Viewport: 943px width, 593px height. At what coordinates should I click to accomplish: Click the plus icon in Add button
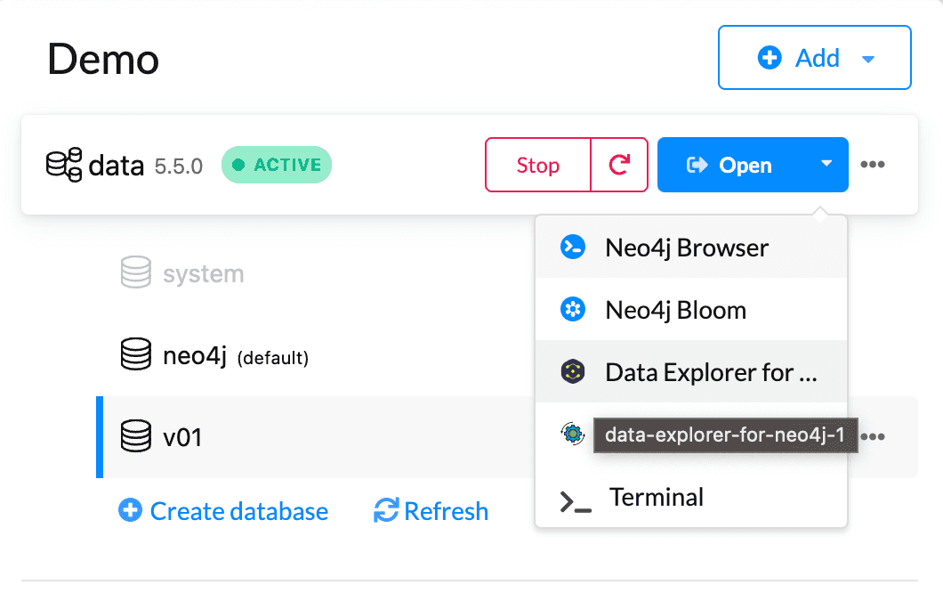[x=770, y=58]
